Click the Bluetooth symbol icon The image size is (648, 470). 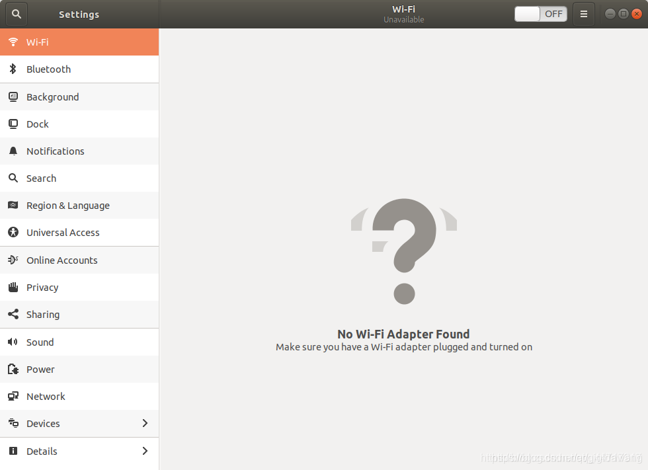13,69
